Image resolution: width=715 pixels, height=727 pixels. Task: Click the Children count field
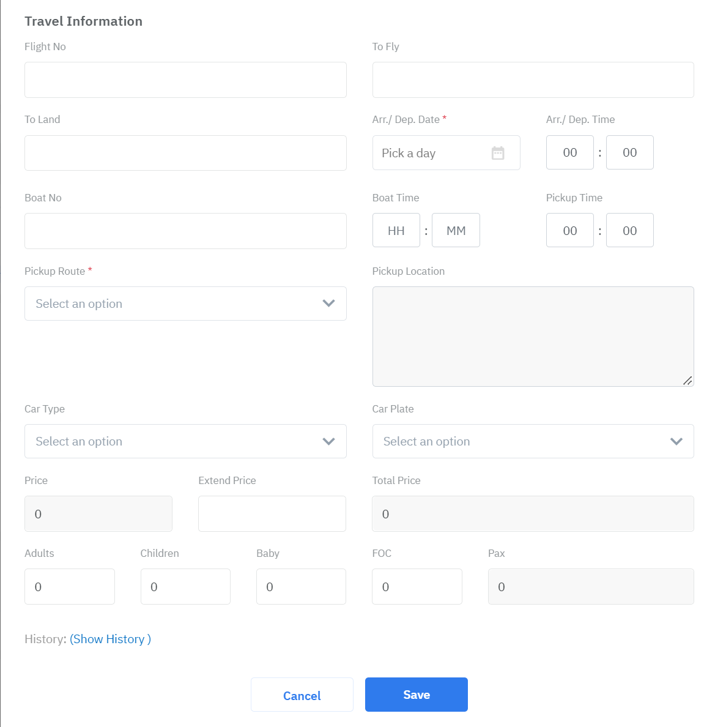click(x=185, y=586)
